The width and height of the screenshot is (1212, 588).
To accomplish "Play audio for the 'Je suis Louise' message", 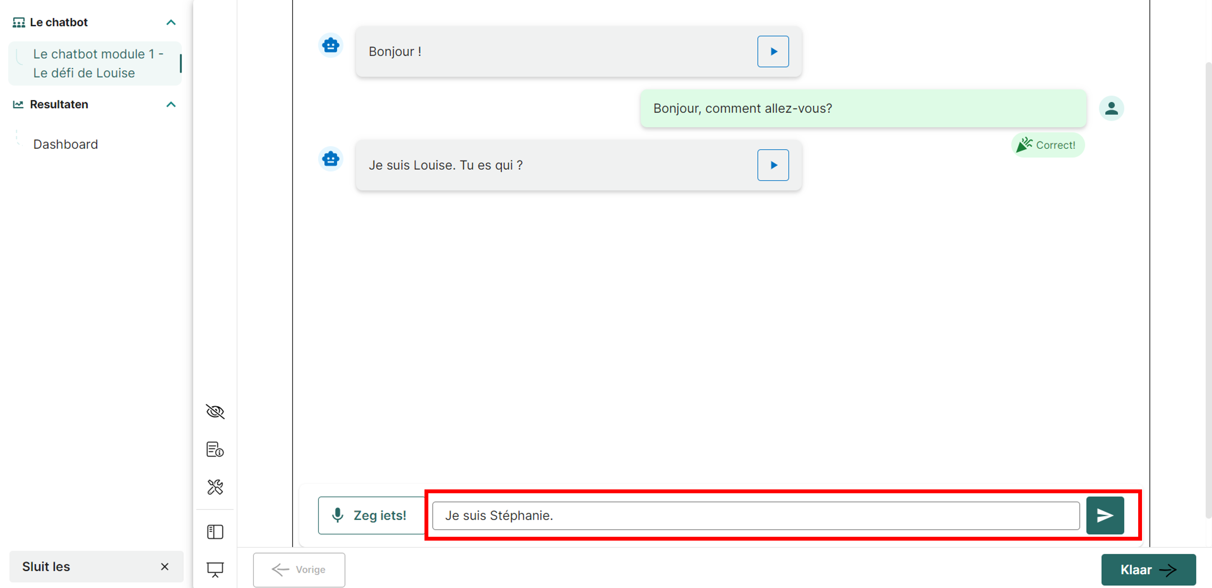I will tap(773, 165).
